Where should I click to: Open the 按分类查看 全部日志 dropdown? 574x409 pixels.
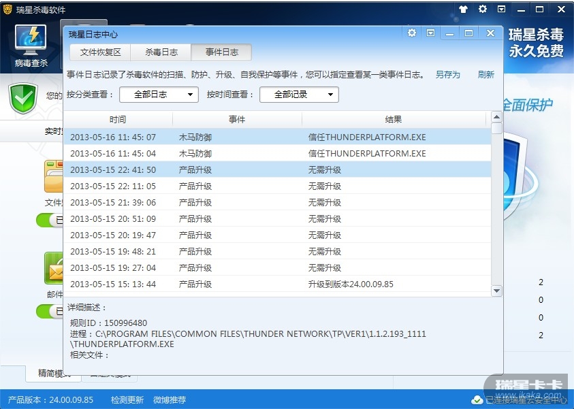[159, 95]
